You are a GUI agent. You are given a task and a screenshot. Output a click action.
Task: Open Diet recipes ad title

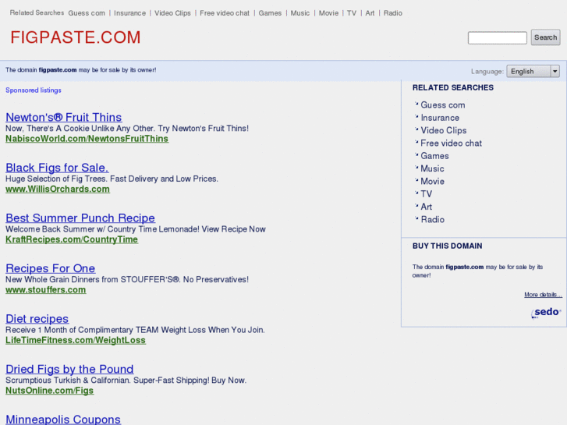pyautogui.click(x=37, y=319)
